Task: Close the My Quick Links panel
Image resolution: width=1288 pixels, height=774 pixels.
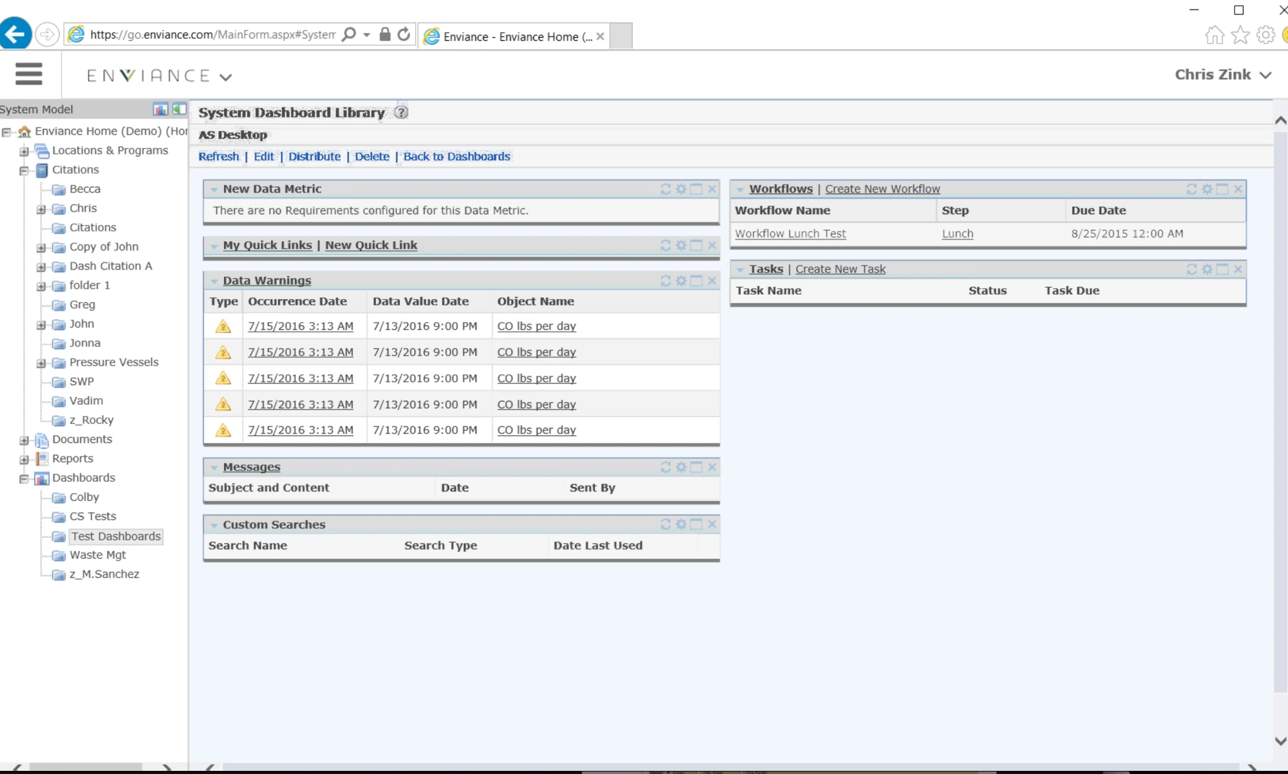Action: [712, 245]
